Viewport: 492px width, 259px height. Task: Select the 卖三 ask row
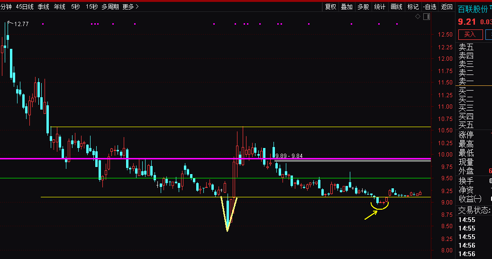466,65
